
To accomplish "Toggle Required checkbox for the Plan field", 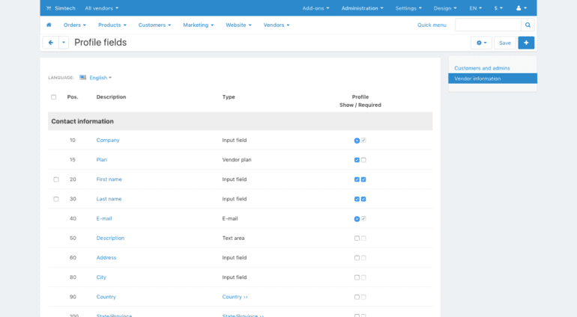I will click(363, 160).
